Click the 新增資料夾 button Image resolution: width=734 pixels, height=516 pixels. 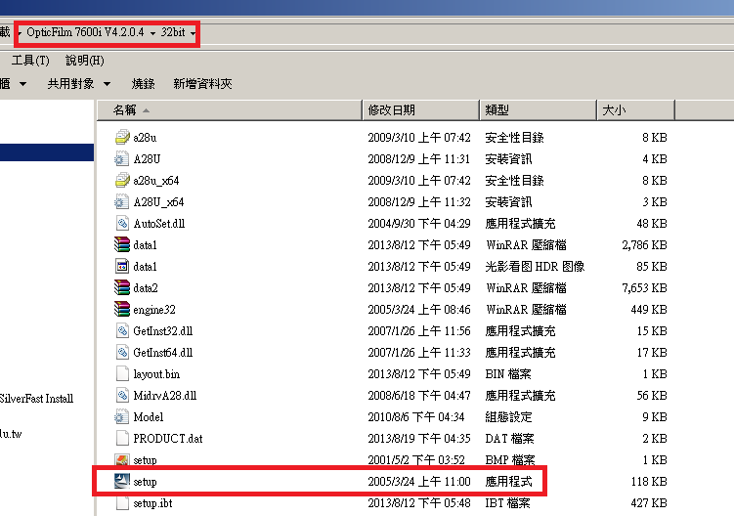click(x=202, y=84)
